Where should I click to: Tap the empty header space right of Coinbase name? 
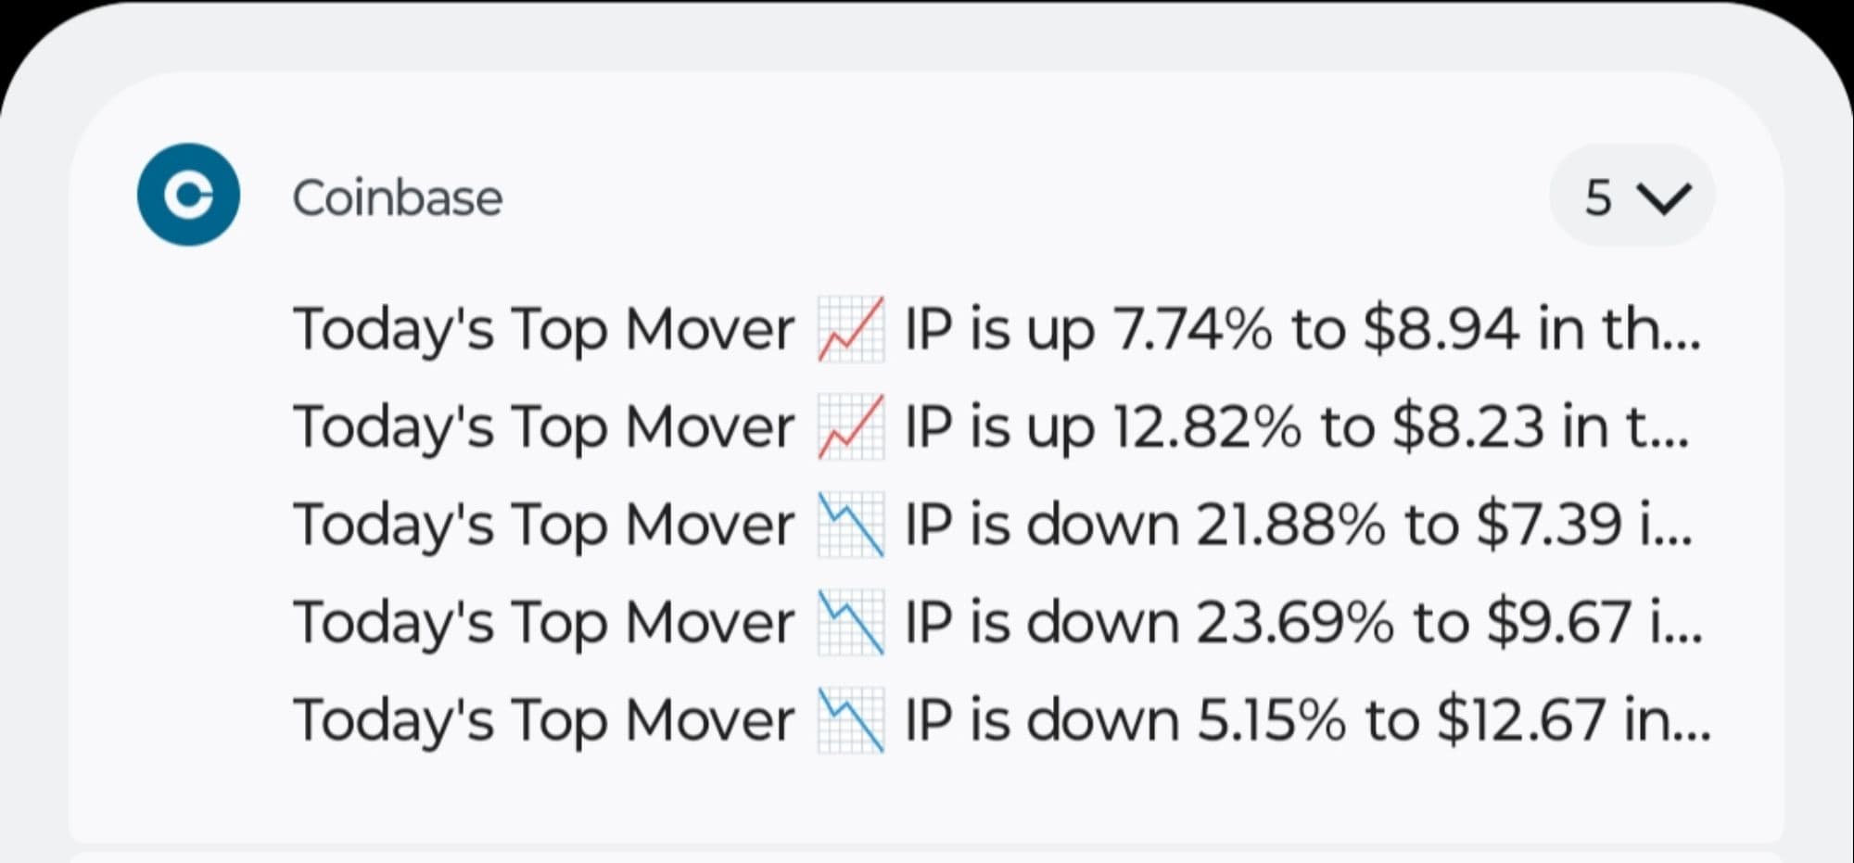click(1020, 197)
